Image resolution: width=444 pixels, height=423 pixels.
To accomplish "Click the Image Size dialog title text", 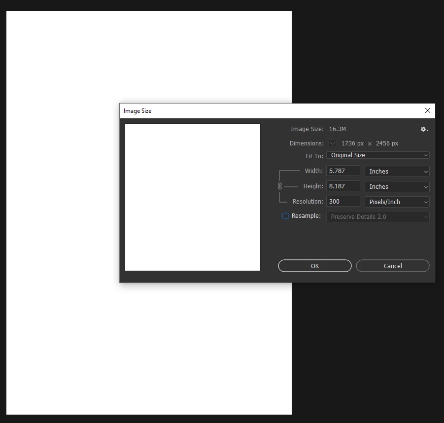I will 137,111.
